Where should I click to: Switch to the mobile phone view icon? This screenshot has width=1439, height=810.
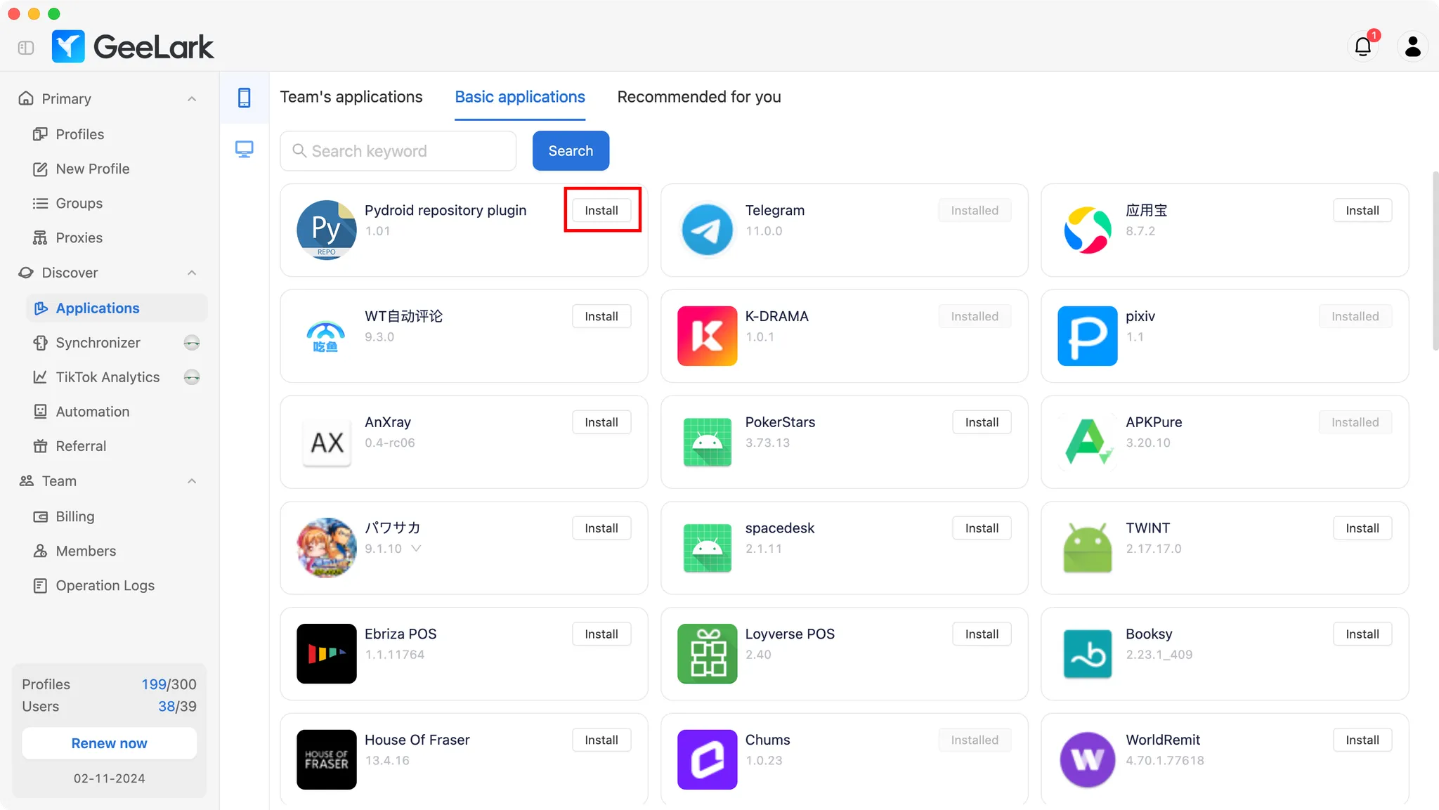(x=244, y=98)
